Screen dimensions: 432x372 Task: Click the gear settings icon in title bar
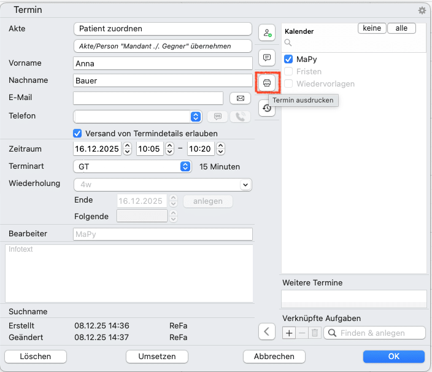coord(422,10)
